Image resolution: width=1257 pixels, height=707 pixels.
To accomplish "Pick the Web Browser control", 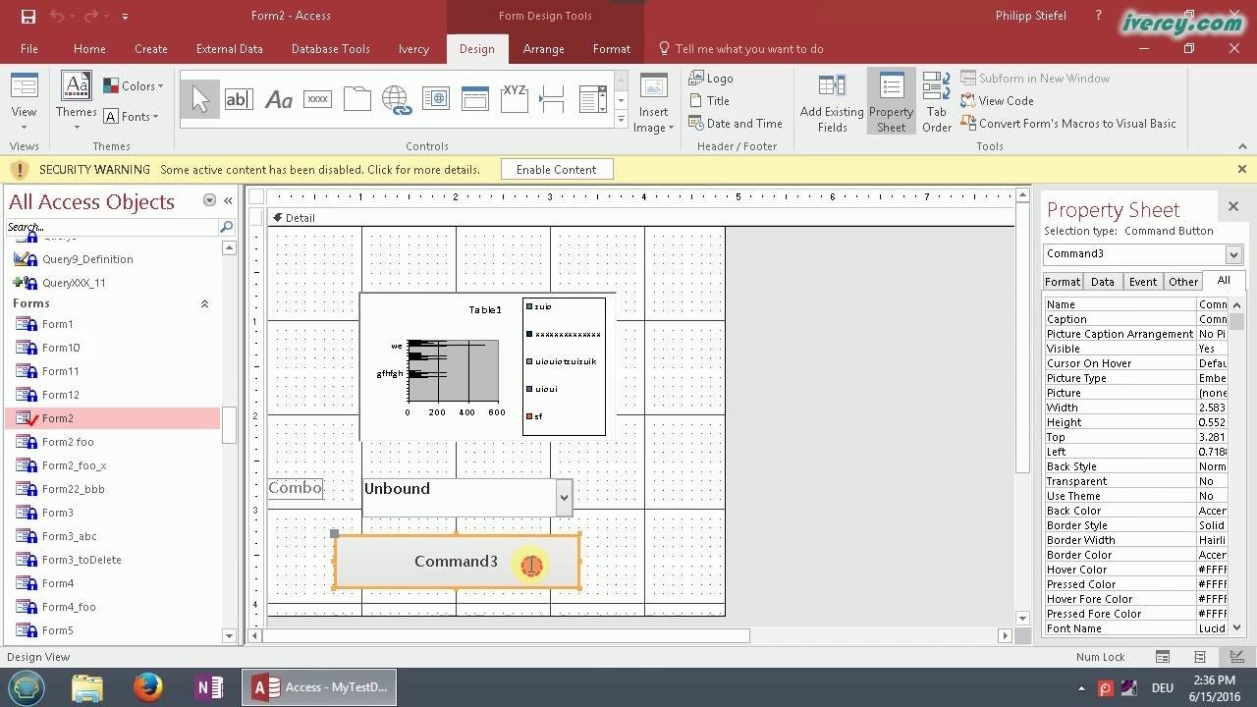I will (435, 99).
